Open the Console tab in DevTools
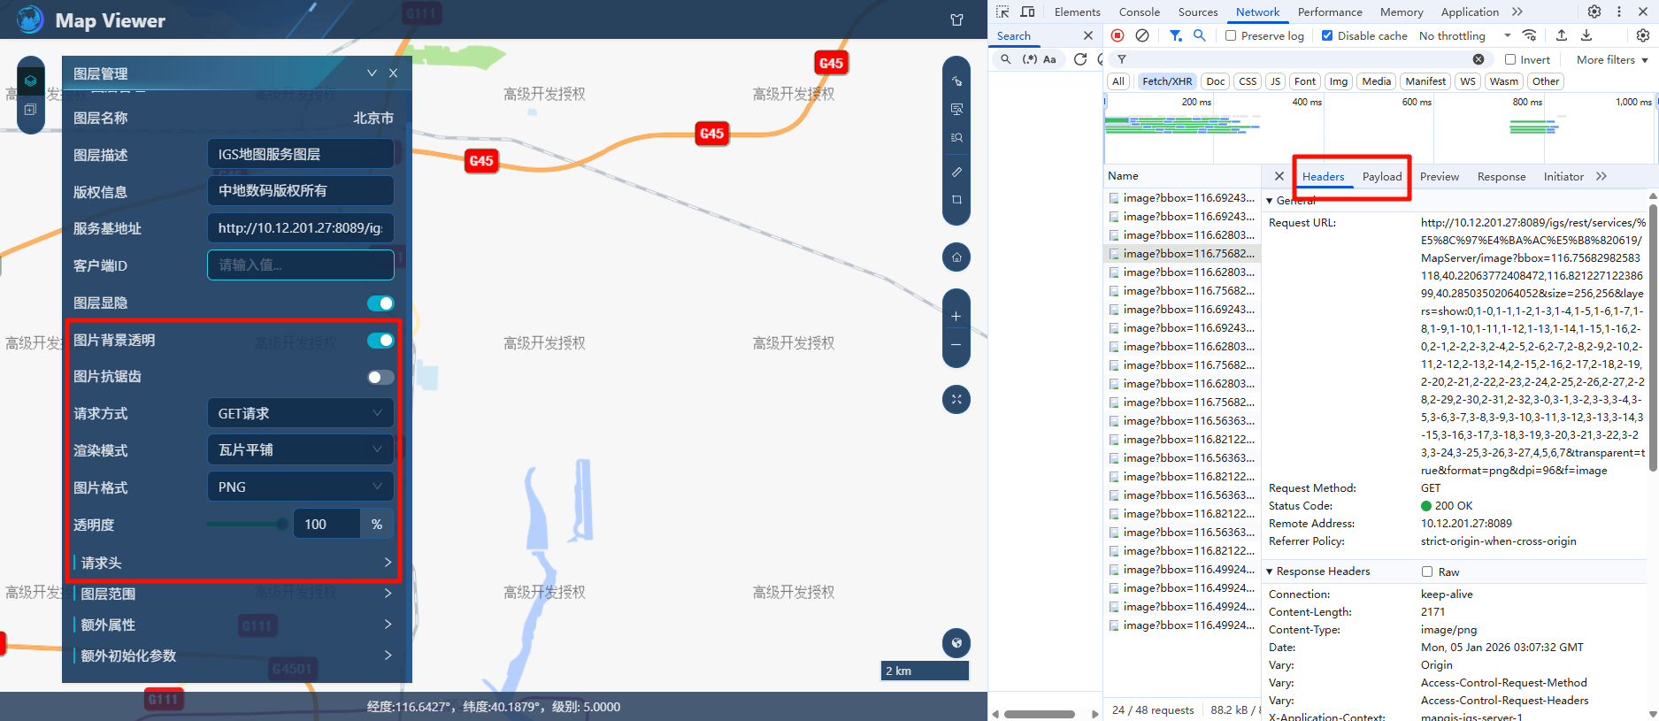 (1139, 12)
